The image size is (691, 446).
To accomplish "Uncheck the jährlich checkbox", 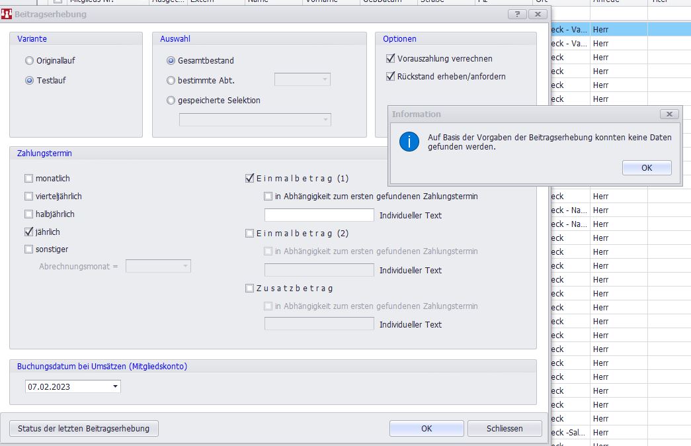I will pyautogui.click(x=29, y=232).
